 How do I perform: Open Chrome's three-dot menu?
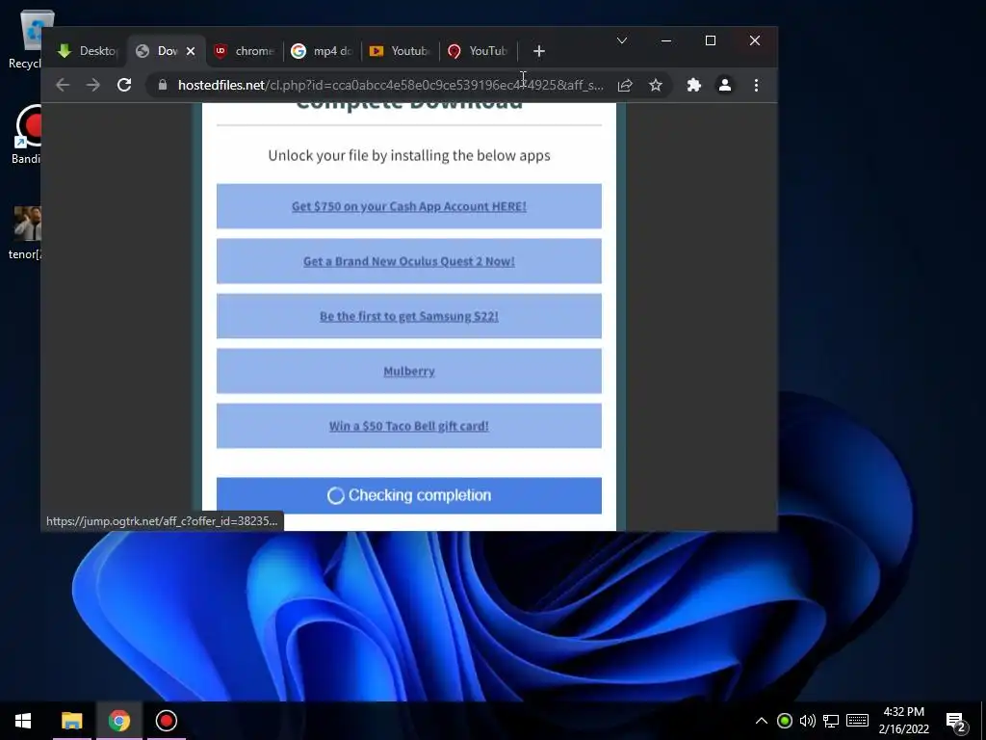[756, 85]
